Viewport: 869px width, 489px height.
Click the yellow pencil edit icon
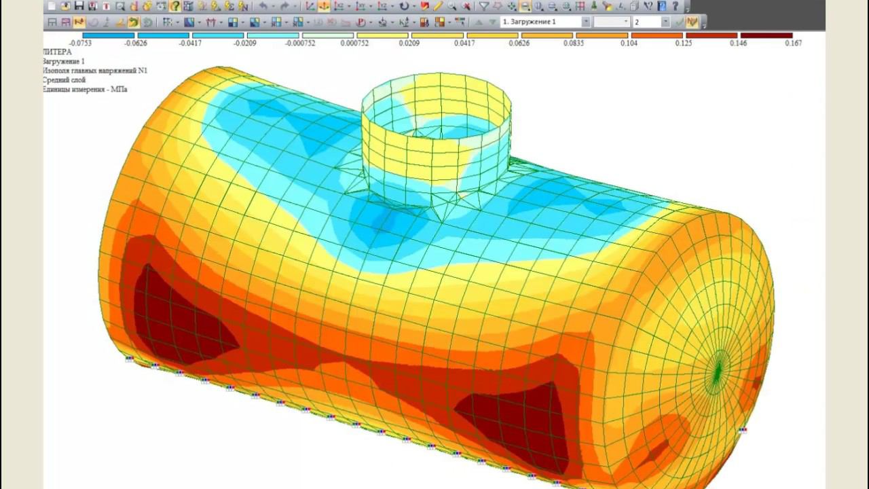click(439, 6)
